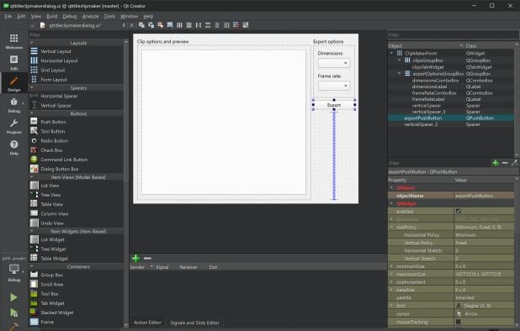Click Edit Tab Order toolbar icon
The height and width of the screenshot is (331, 520).
click(x=170, y=25)
